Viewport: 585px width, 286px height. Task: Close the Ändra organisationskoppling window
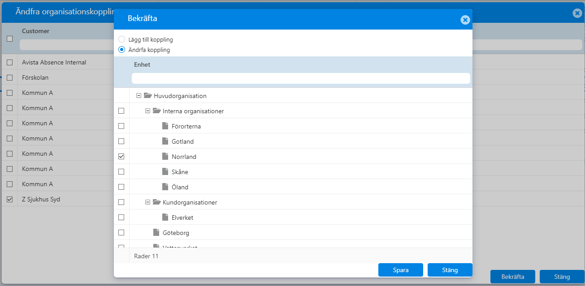pos(577,13)
